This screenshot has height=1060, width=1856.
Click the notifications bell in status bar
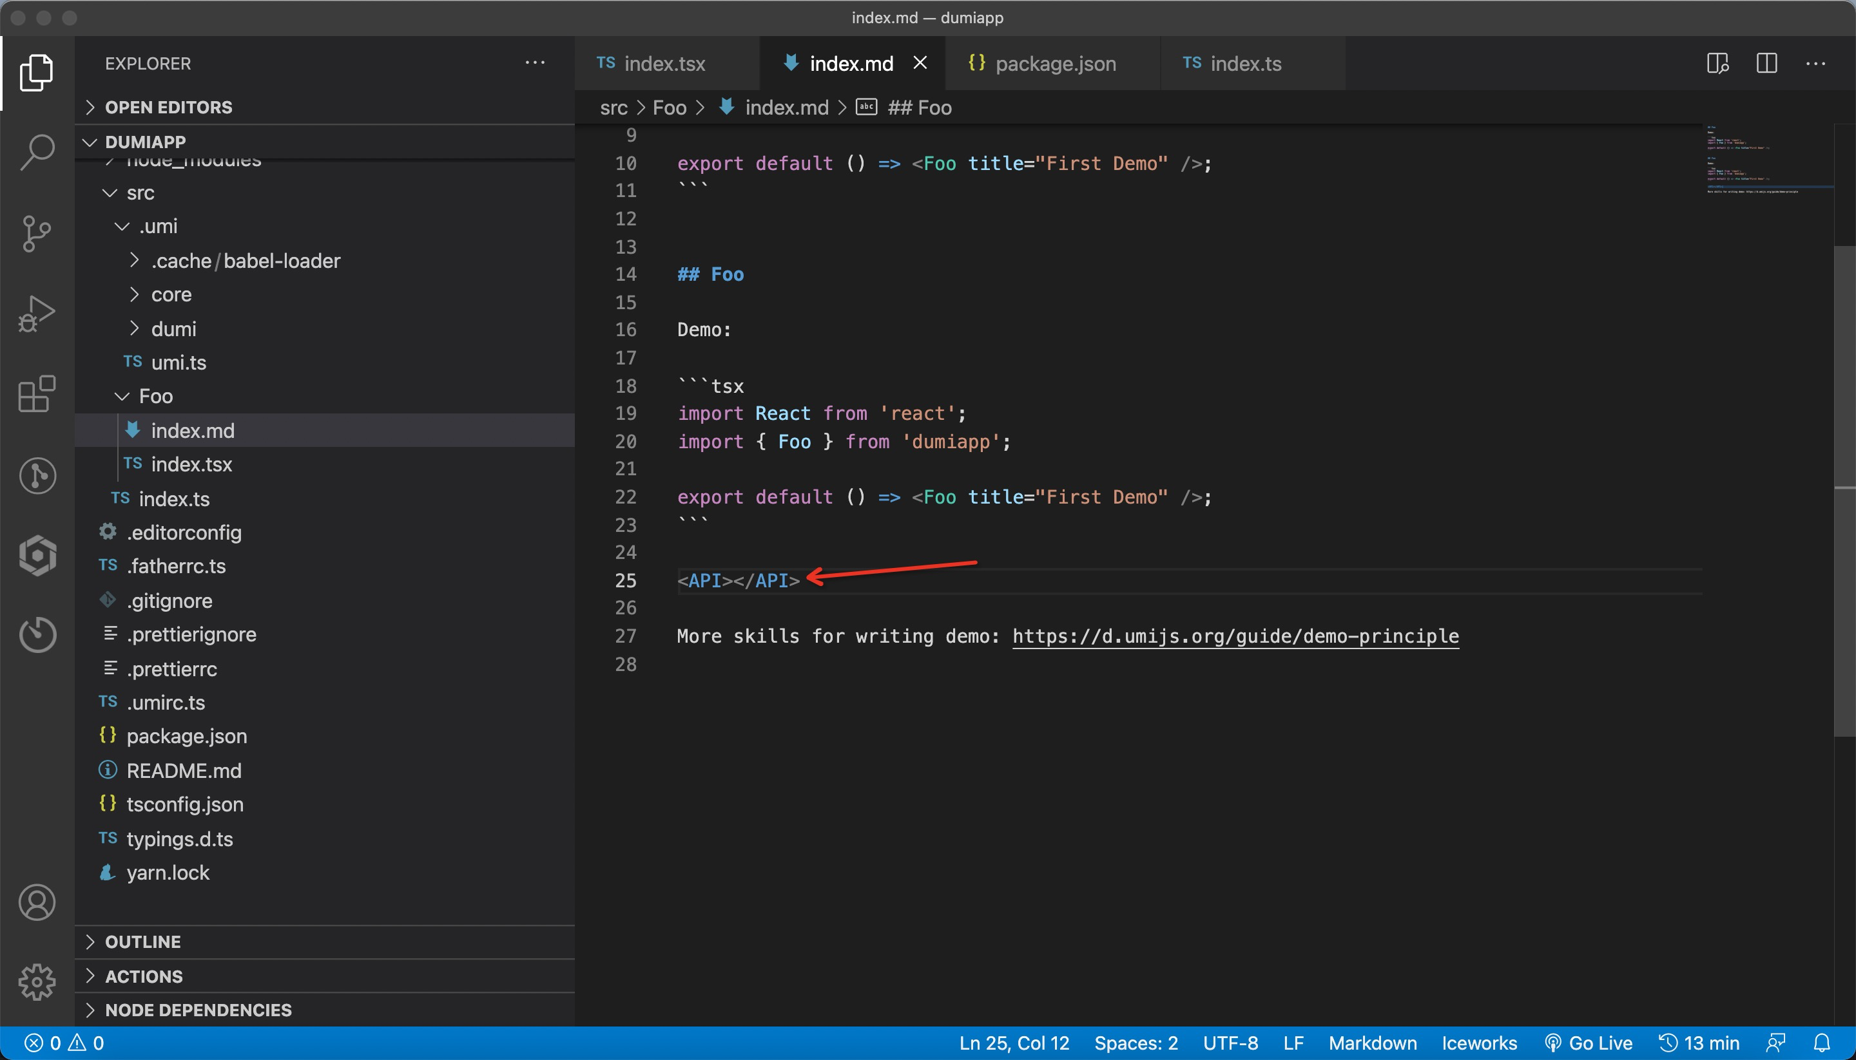pyautogui.click(x=1822, y=1043)
